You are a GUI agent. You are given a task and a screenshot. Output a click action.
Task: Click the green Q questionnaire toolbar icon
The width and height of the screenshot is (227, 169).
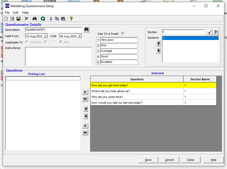(x=43, y=19)
